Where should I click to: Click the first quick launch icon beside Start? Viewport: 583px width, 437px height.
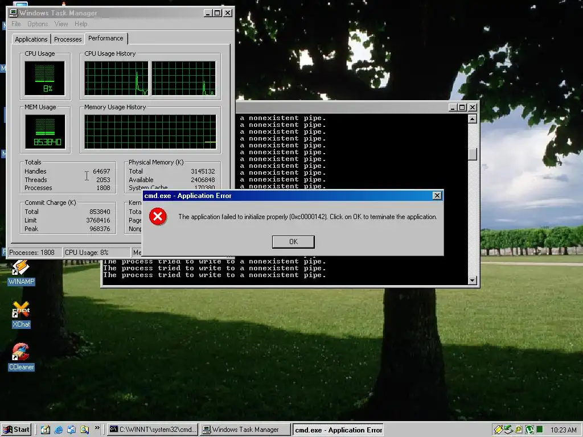point(46,430)
